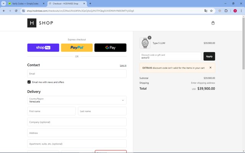Focus the Company (optional) field
This screenshot has width=245, height=153.
77,122
